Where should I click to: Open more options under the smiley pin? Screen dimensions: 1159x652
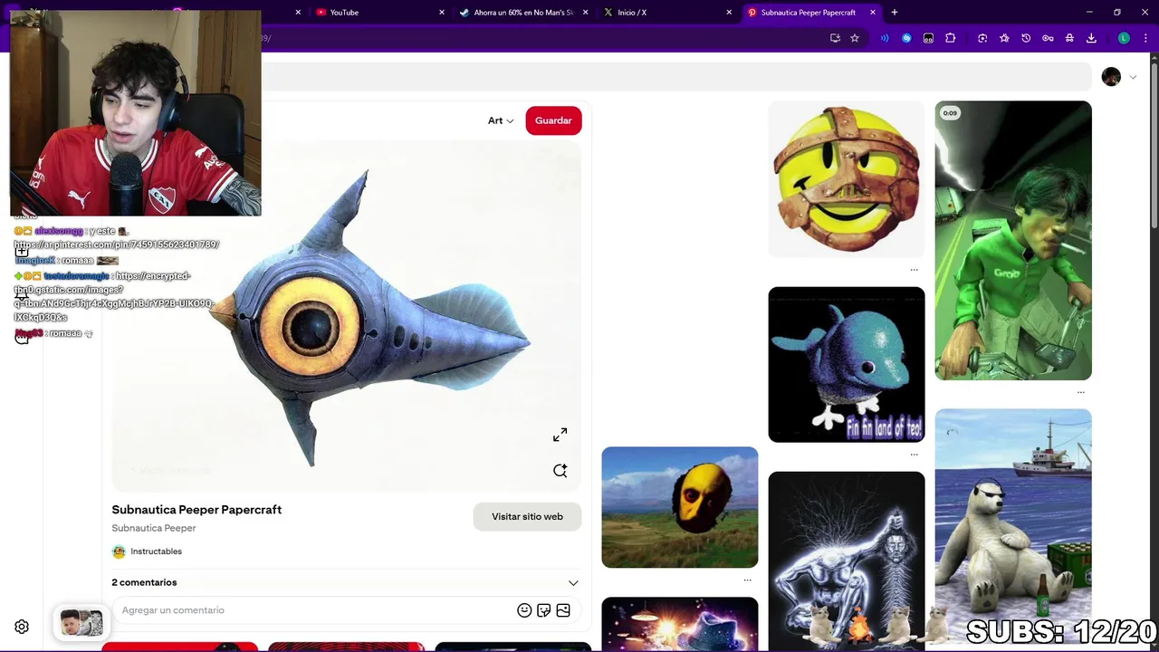914,269
